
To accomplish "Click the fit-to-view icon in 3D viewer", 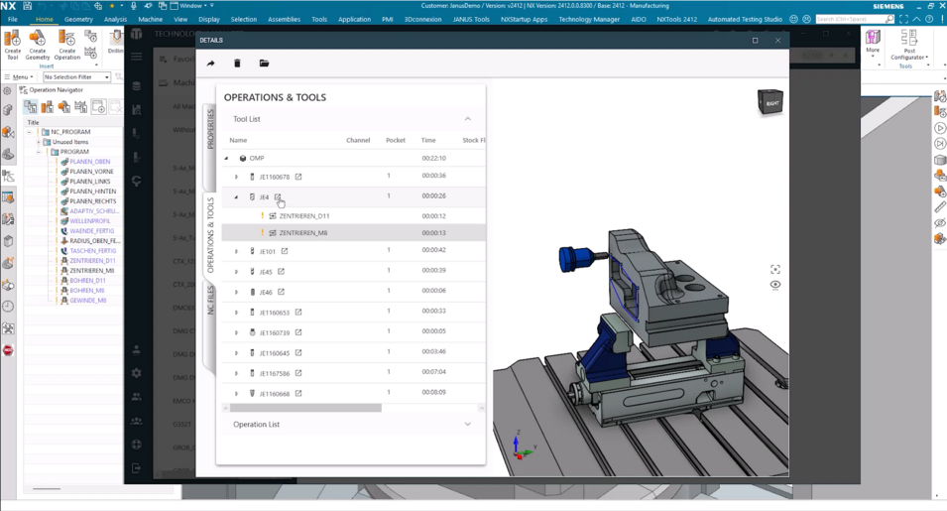I will (775, 270).
